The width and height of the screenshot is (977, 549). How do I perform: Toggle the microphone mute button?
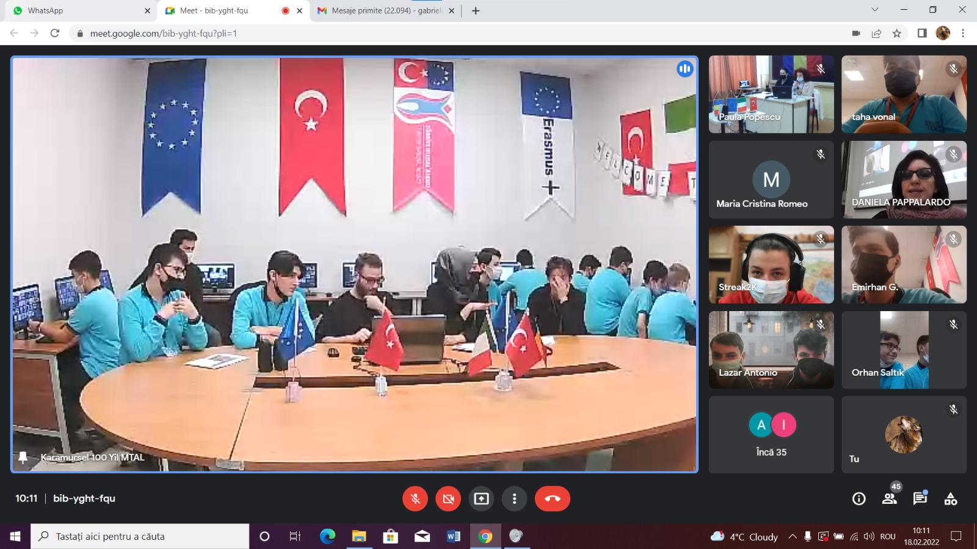click(x=415, y=499)
